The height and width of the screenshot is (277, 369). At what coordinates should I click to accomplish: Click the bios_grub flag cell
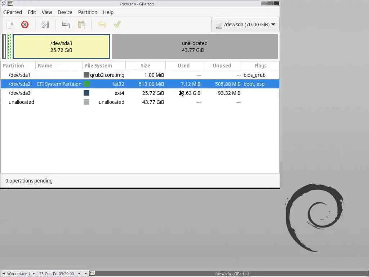254,75
